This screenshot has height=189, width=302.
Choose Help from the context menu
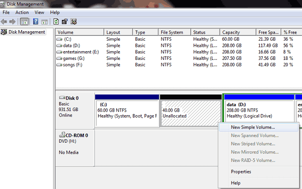(x=259, y=183)
